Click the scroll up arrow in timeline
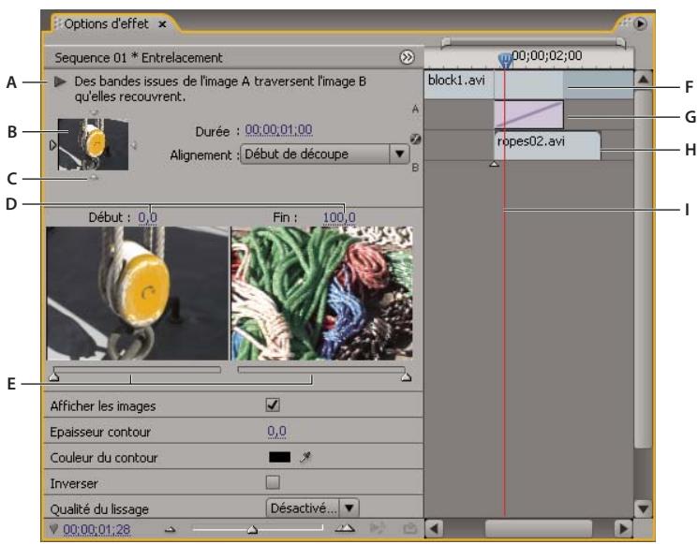The height and width of the screenshot is (544, 698). (x=643, y=80)
